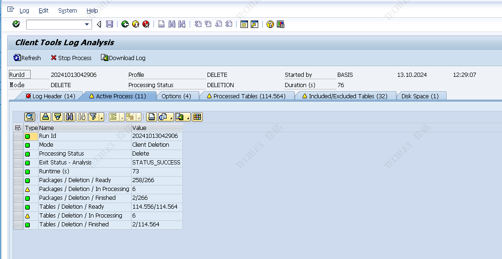Select the Run Id row selector
Image resolution: width=502 pixels, height=259 pixels.
18,136
